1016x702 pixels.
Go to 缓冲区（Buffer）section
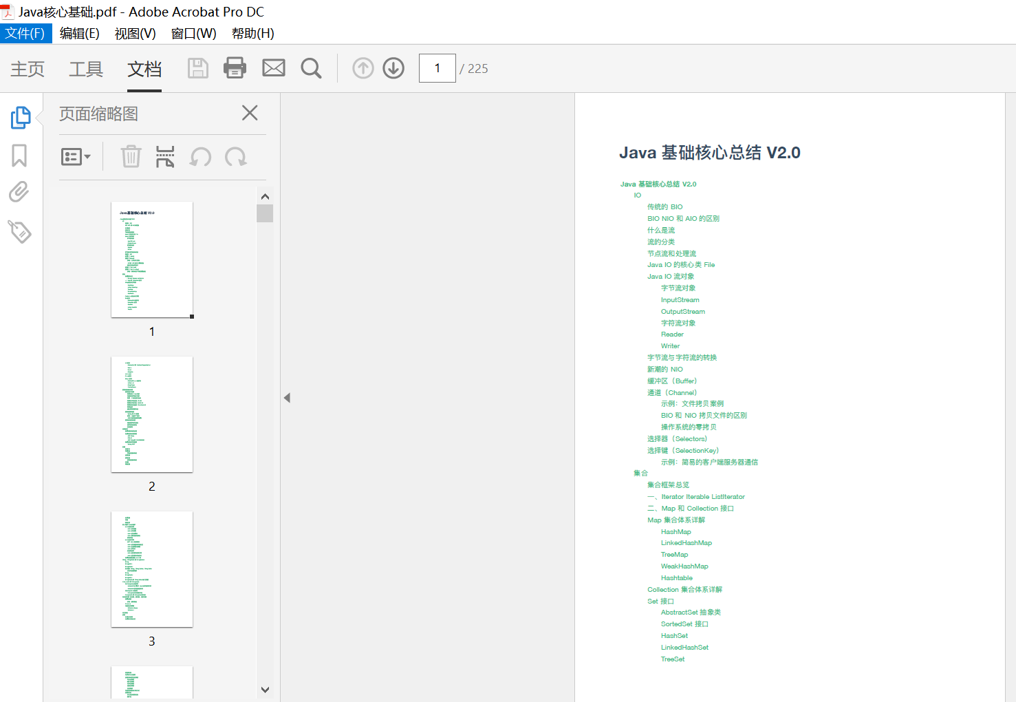(672, 381)
